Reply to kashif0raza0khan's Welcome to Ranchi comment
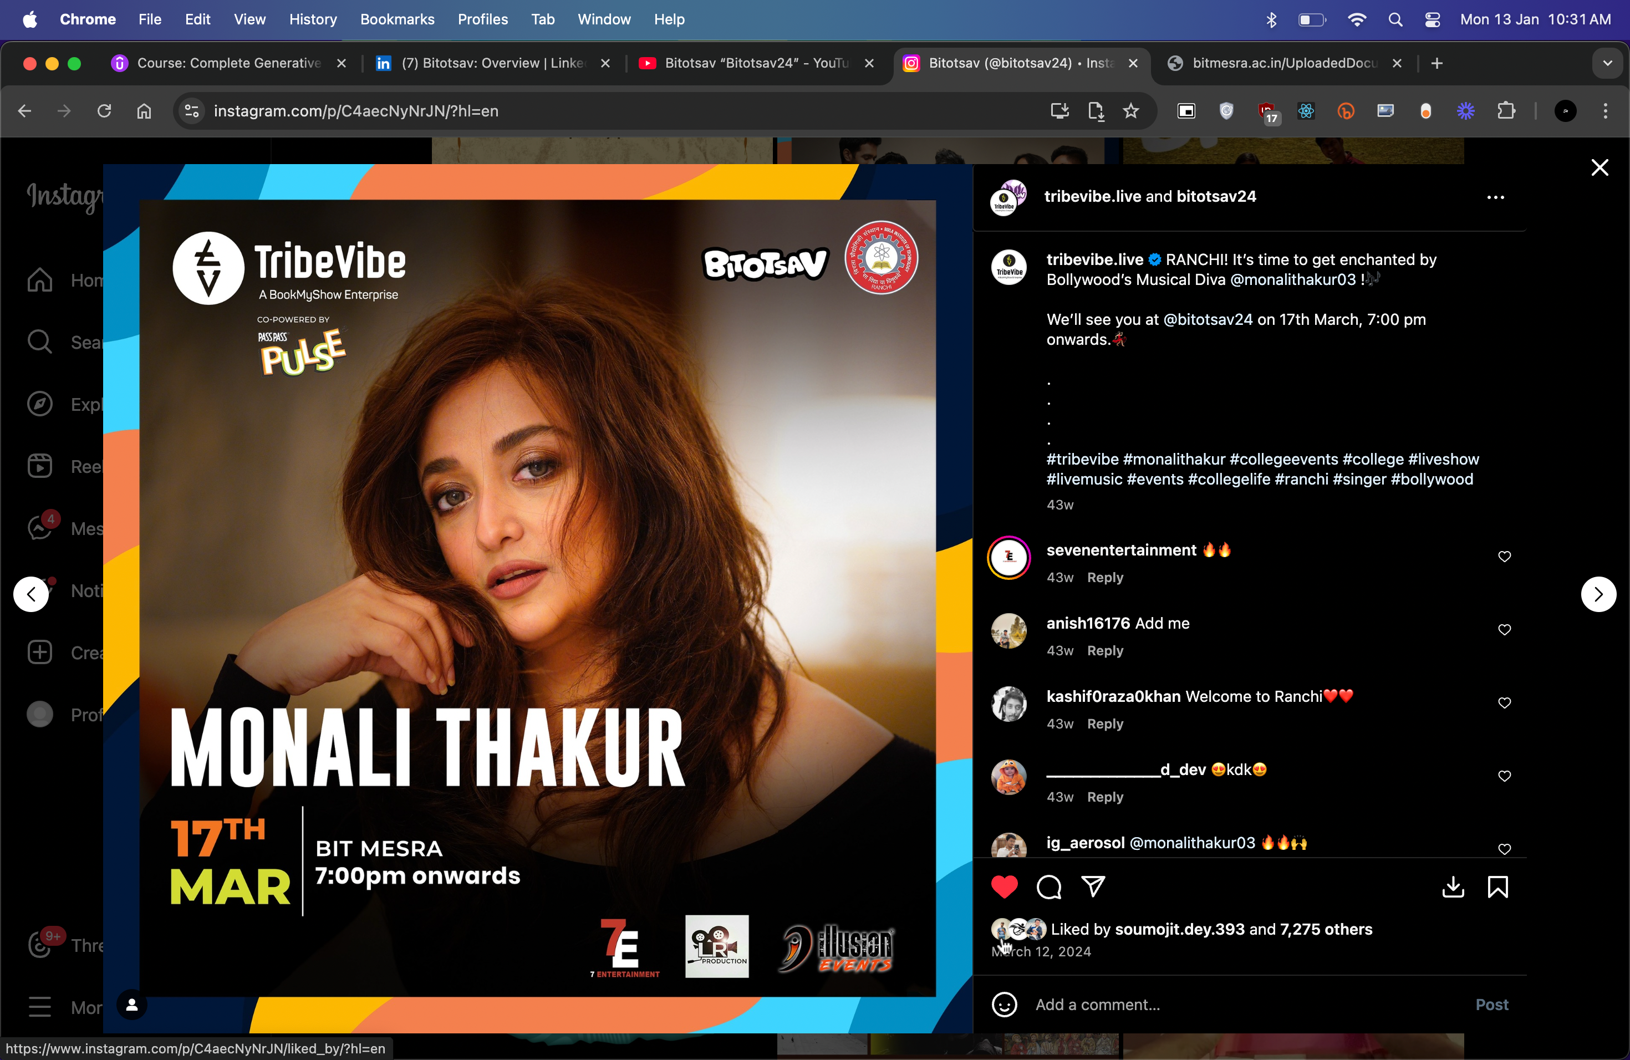Viewport: 1630px width, 1060px height. pyautogui.click(x=1105, y=724)
